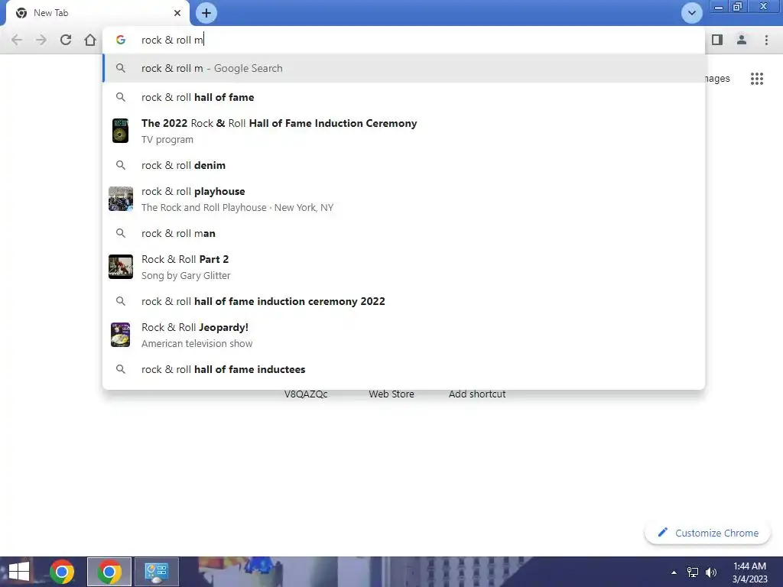Screen dimensions: 783x587
Task: Click the Google logo in address bar
Action: click(x=121, y=40)
